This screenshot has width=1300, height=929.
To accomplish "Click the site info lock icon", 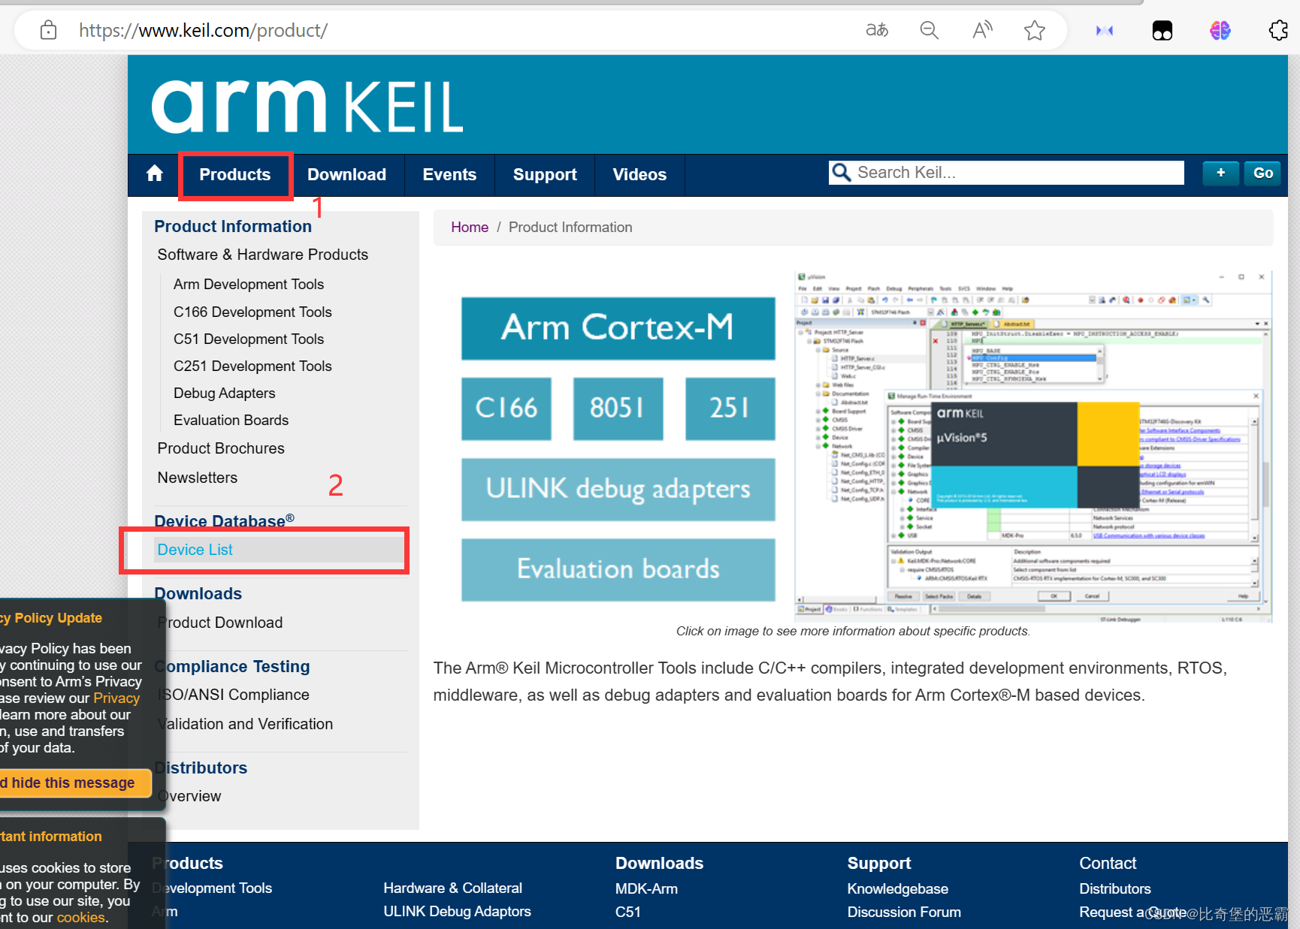I will coord(48,30).
